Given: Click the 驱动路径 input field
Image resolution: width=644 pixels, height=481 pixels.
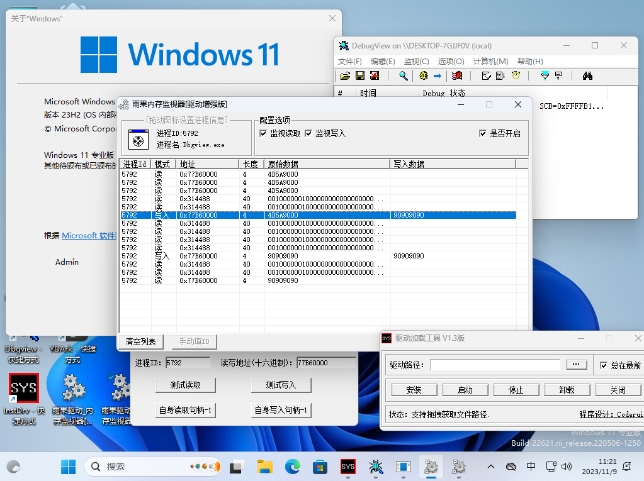Looking at the screenshot, I should tap(495, 365).
